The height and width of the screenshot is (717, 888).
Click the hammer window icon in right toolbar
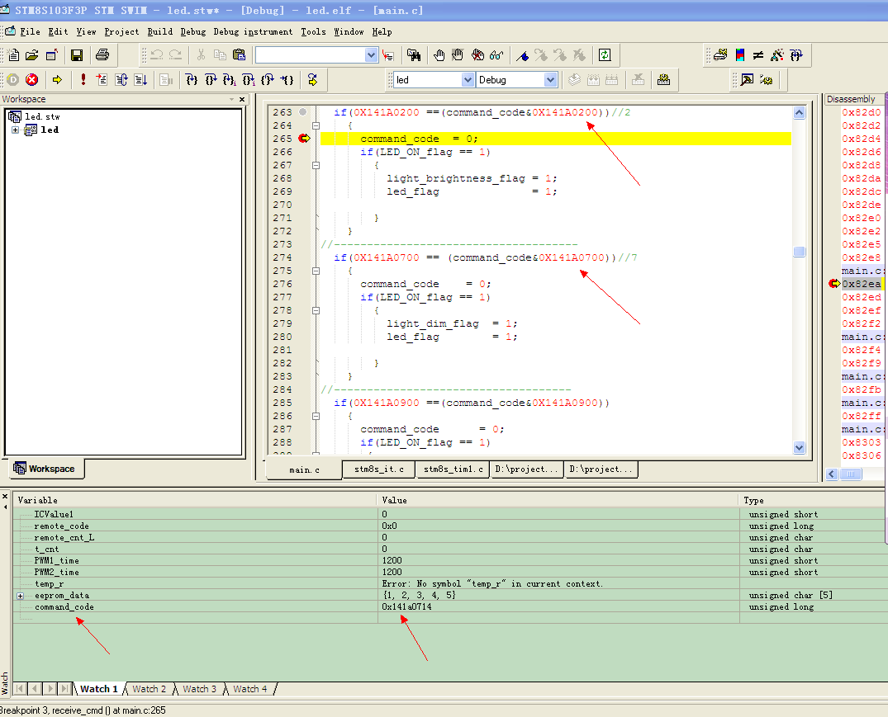click(748, 80)
